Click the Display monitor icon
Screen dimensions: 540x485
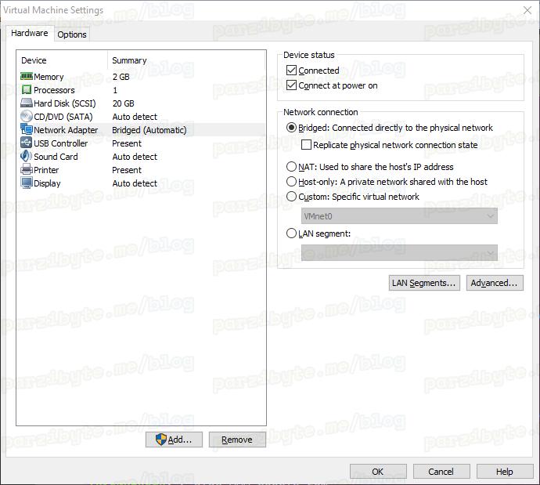27,183
